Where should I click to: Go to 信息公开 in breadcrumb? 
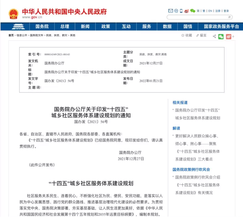coord(22,35)
